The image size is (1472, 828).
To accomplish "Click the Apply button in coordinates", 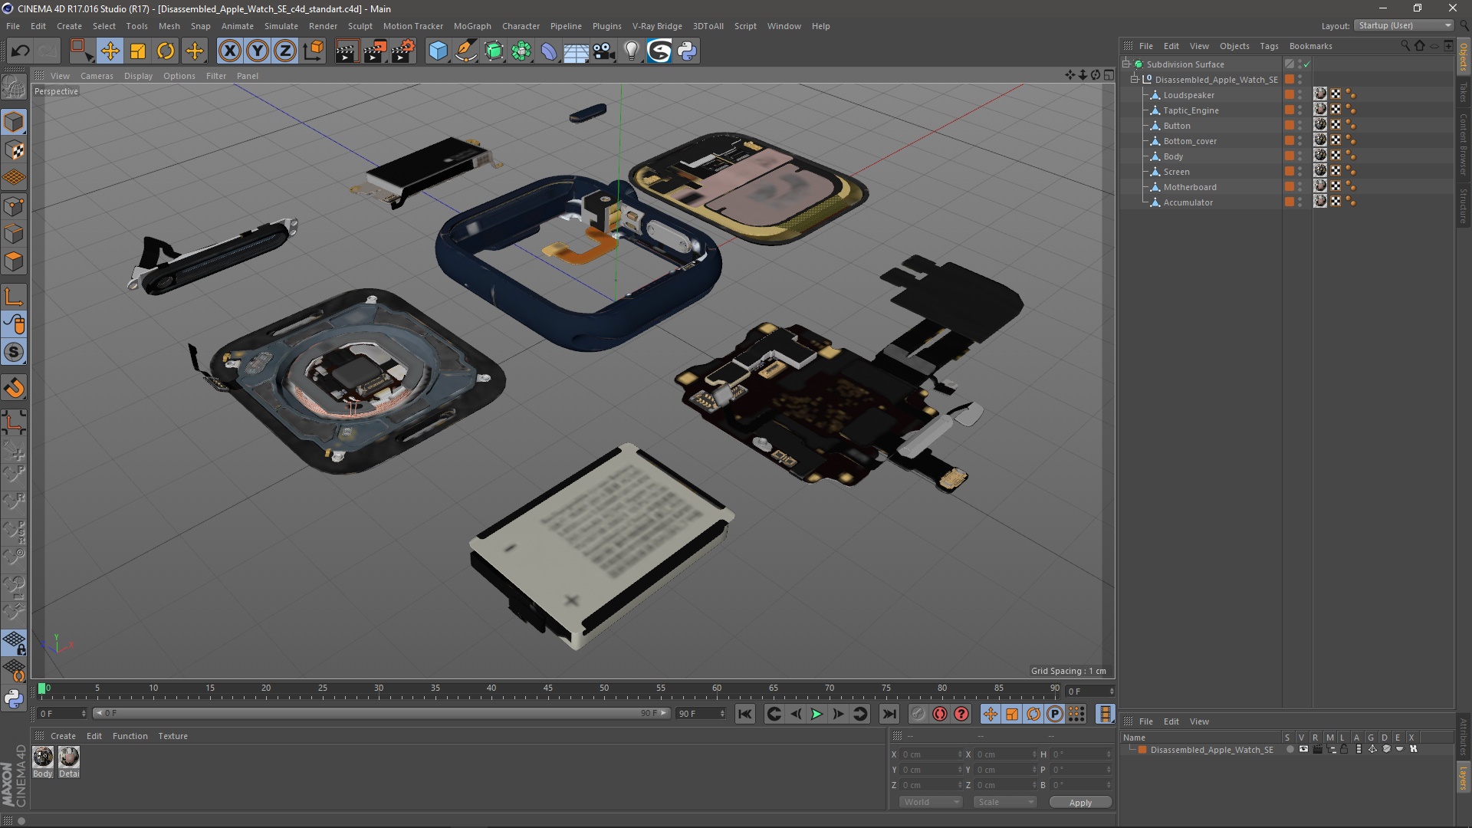I will [1080, 803].
